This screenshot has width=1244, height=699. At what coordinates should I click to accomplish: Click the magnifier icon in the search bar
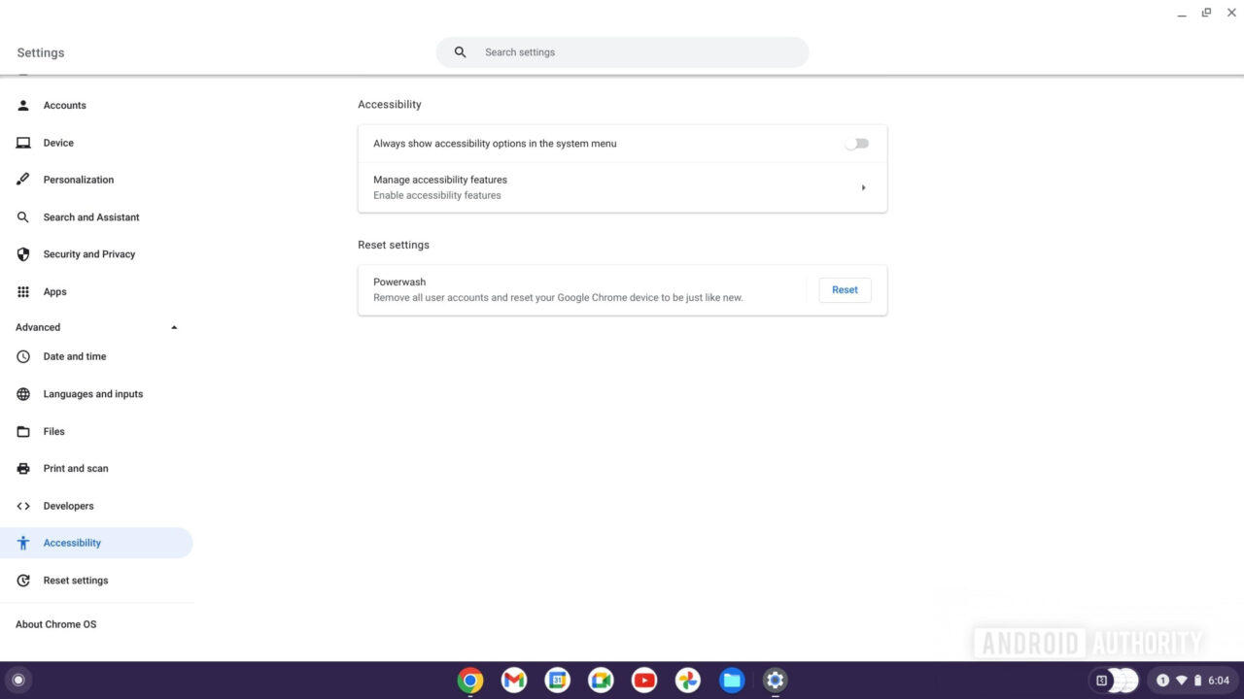(461, 52)
